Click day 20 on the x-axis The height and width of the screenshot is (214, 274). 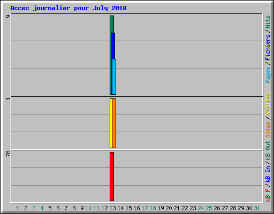coord(169,208)
